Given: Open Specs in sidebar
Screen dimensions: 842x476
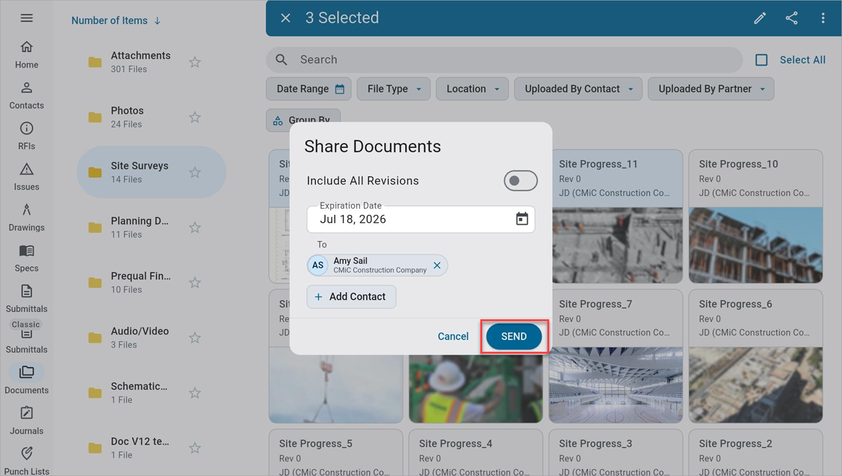Looking at the screenshot, I should [x=26, y=259].
